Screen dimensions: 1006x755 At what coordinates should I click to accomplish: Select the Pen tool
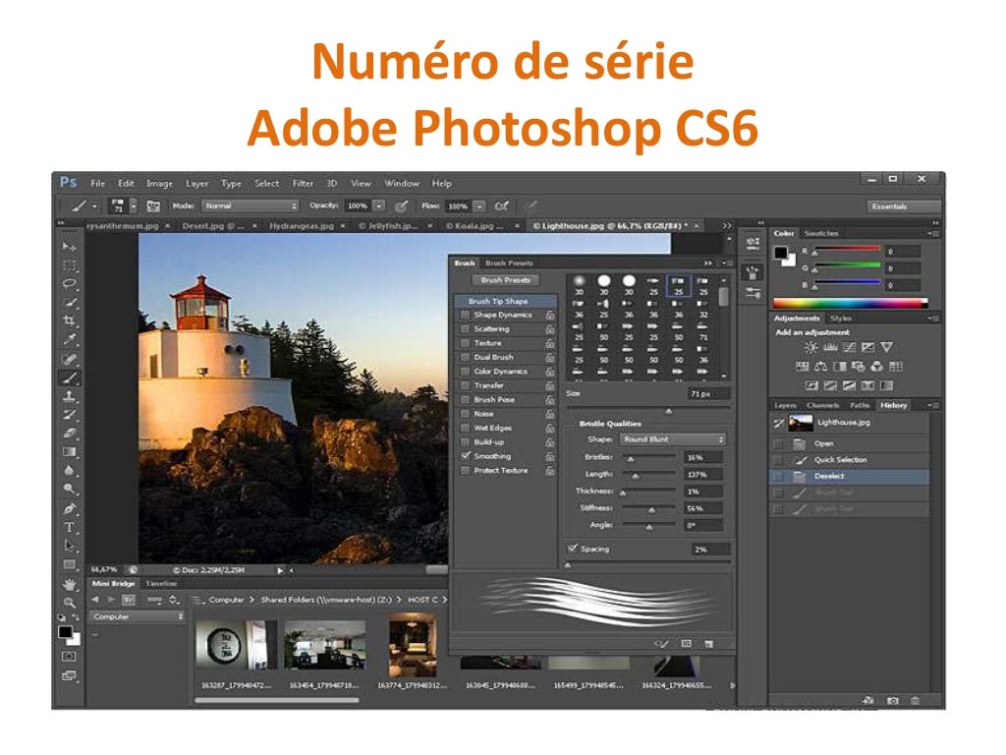click(70, 510)
